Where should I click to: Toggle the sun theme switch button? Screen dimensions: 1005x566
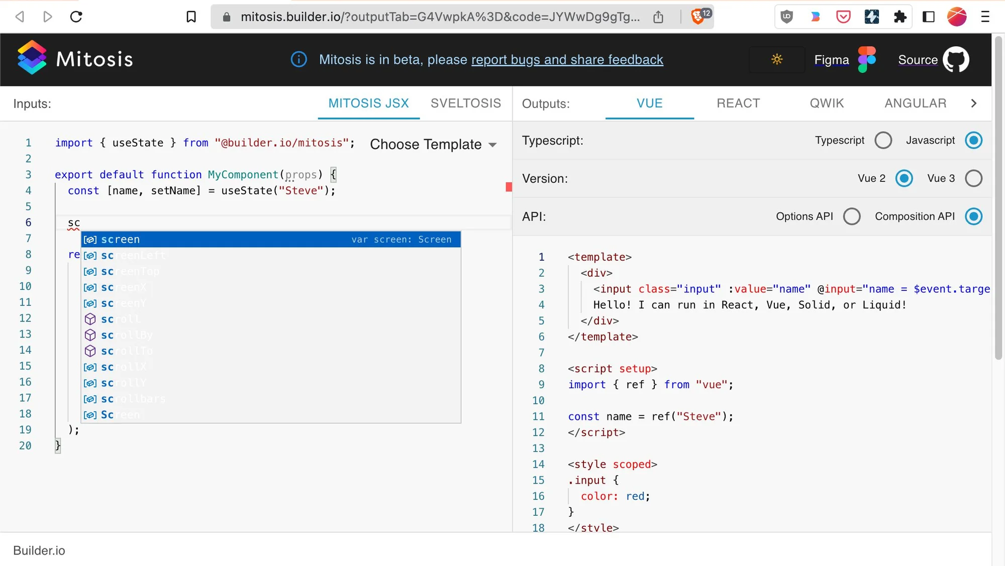777,59
